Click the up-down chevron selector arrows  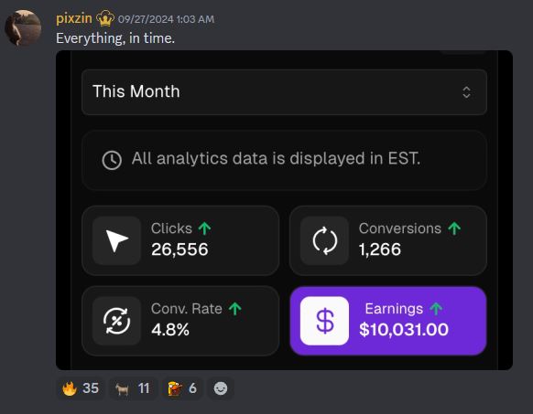[466, 92]
